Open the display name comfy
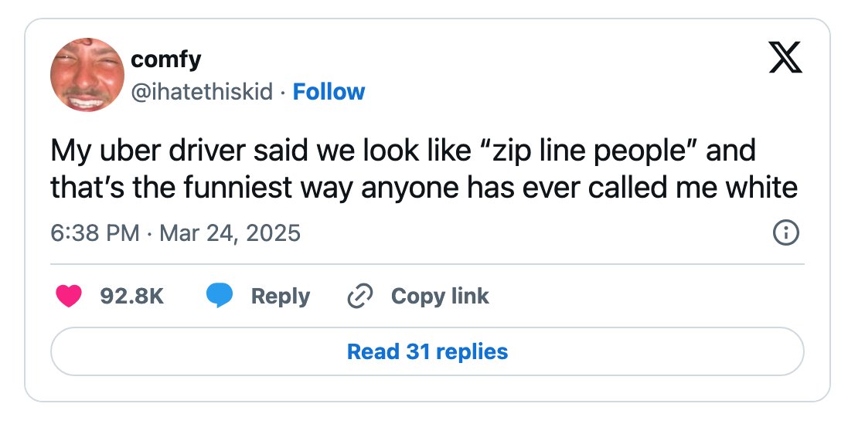 point(166,59)
